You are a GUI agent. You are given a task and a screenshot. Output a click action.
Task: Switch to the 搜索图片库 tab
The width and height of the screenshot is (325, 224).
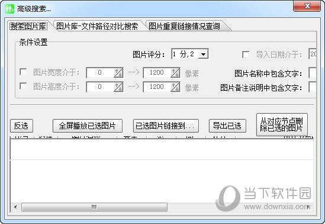tap(28, 26)
